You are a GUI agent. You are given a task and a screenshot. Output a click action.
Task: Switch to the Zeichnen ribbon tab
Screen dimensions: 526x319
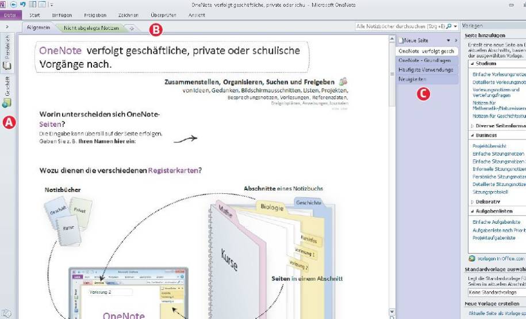pyautogui.click(x=128, y=15)
